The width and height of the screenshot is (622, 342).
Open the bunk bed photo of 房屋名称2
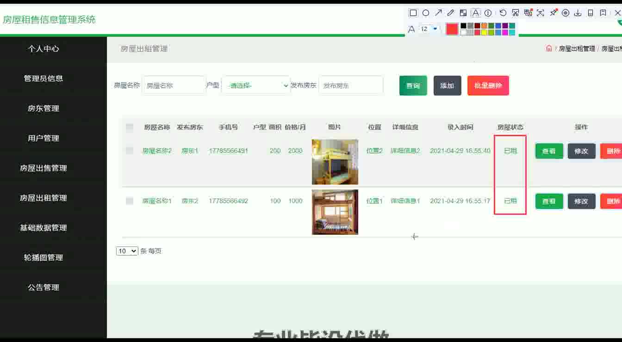click(x=335, y=162)
